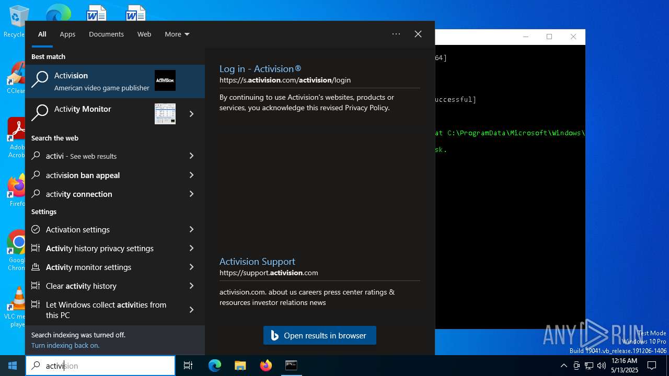Expand 'Let Windows collect activities' arrow
This screenshot has height=376, width=669.
click(191, 310)
